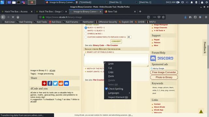This screenshot has width=209, height=117.
Task: Select the Custom Characters radio option
Action: [x=86, y=37]
